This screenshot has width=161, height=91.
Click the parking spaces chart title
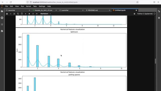click(74, 75)
